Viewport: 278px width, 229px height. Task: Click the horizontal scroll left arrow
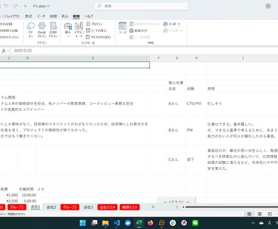tap(183, 207)
